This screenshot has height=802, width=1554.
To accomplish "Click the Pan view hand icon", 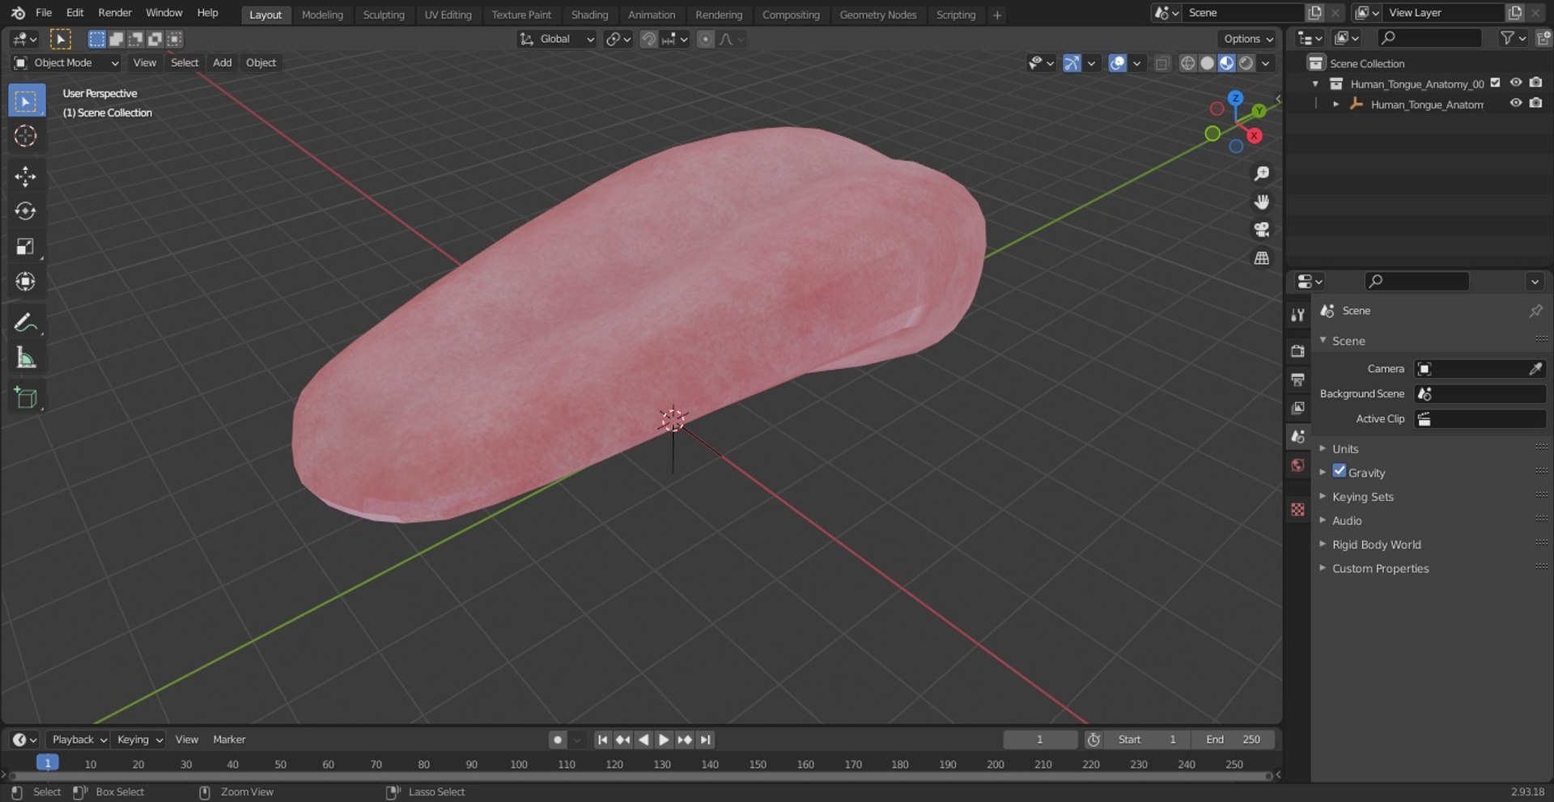I will pos(1261,202).
